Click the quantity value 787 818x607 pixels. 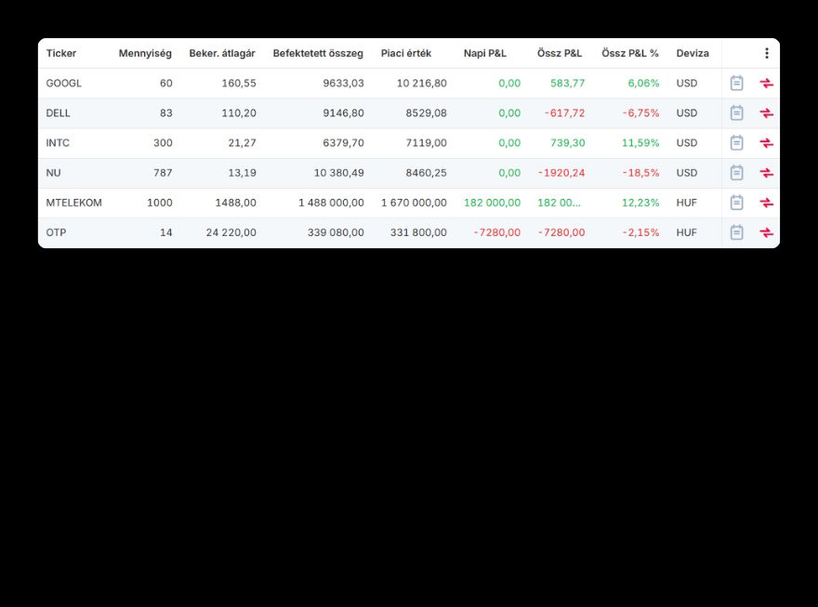[163, 173]
